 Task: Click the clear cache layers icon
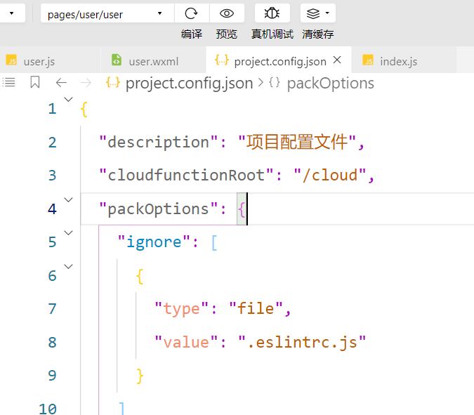click(313, 13)
